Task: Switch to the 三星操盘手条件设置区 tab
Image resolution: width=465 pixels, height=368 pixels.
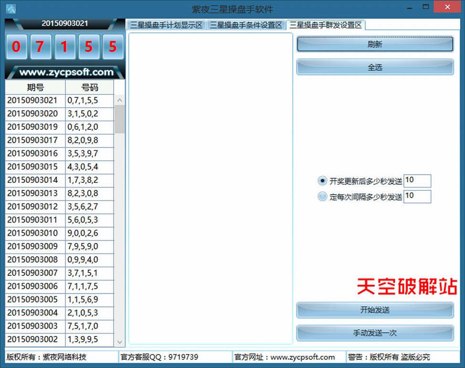Action: (245, 25)
